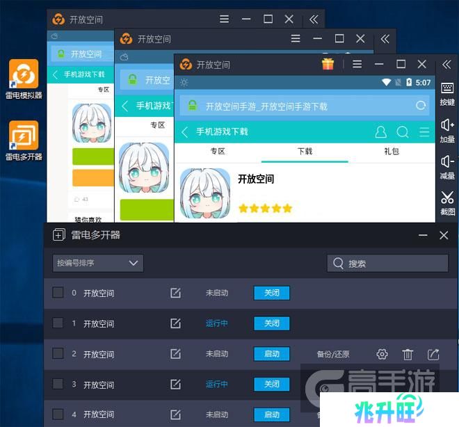
Task: Click 启动 button for instance 2
Action: click(x=272, y=354)
